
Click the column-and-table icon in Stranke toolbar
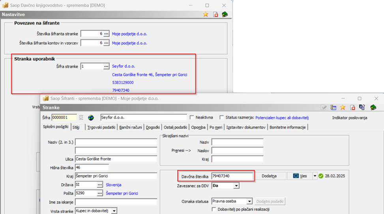tap(333, 107)
